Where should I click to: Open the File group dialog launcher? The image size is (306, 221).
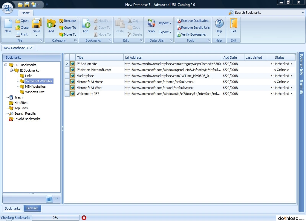click(x=41, y=40)
